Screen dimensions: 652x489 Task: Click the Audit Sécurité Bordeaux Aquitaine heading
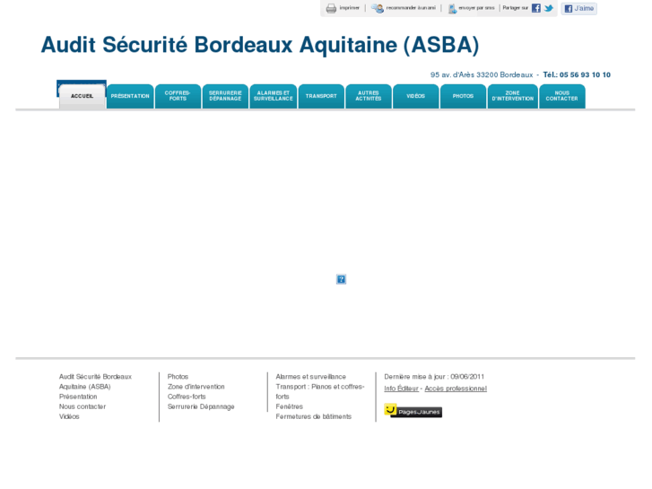pos(260,45)
